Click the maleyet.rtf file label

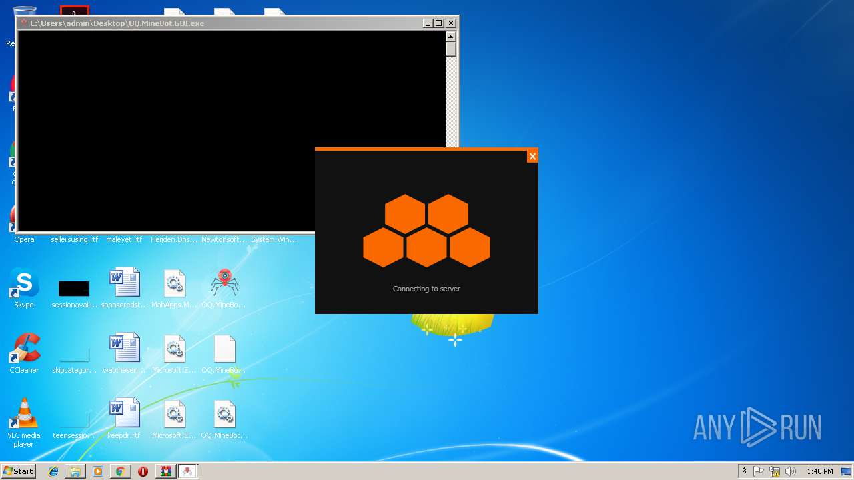tap(125, 239)
